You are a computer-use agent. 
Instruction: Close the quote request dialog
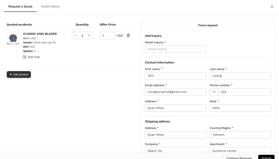pyautogui.click(x=272, y=7)
